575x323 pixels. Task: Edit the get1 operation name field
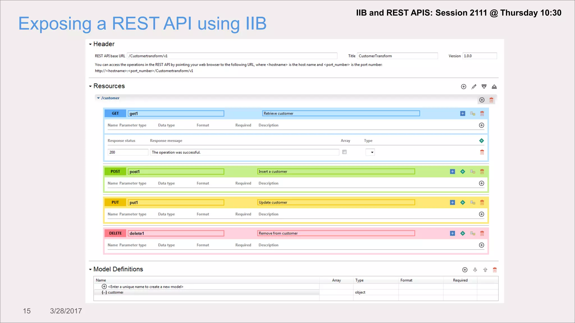176,114
